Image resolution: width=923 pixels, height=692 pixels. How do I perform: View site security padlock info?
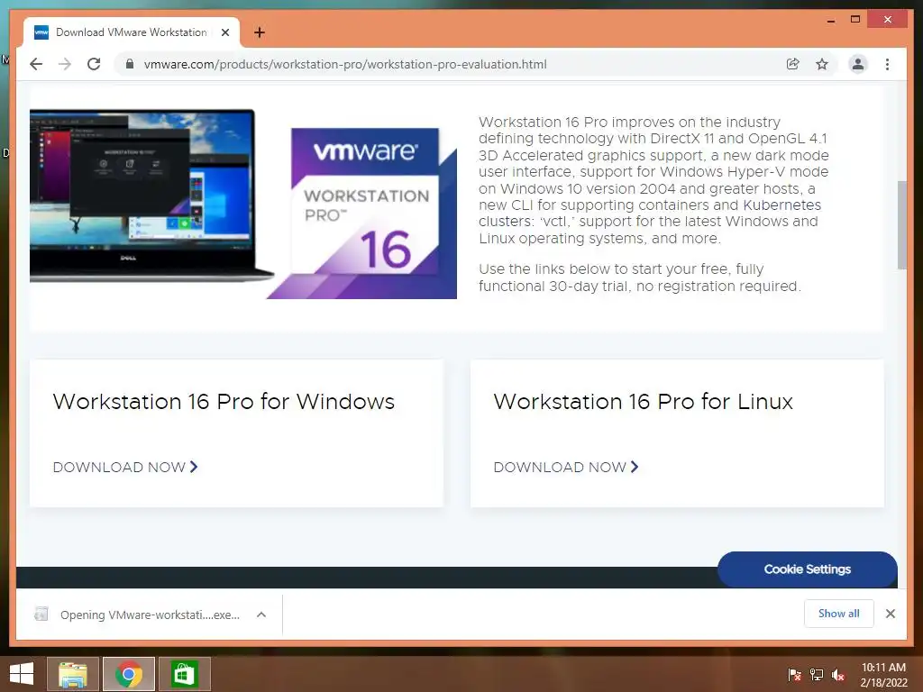[x=130, y=64]
